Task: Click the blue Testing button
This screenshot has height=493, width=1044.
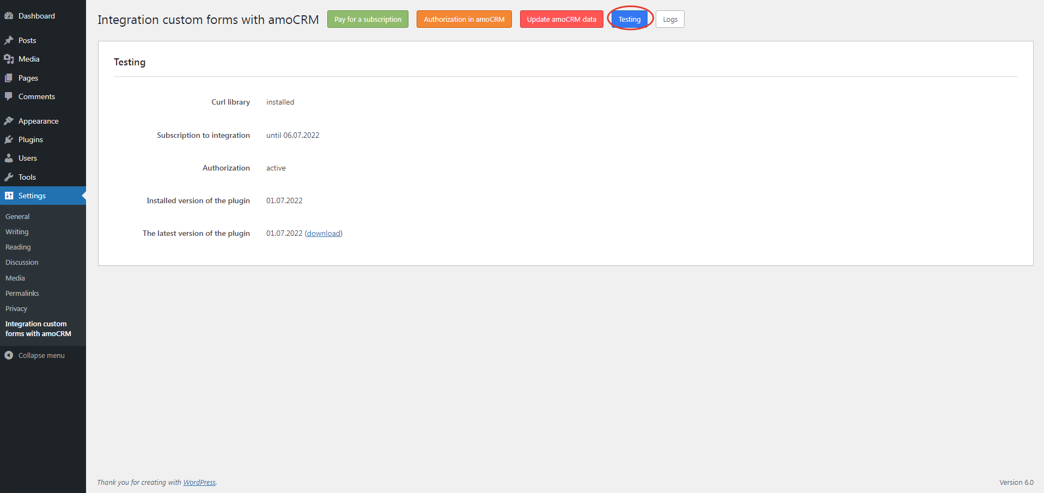Action: coord(630,19)
